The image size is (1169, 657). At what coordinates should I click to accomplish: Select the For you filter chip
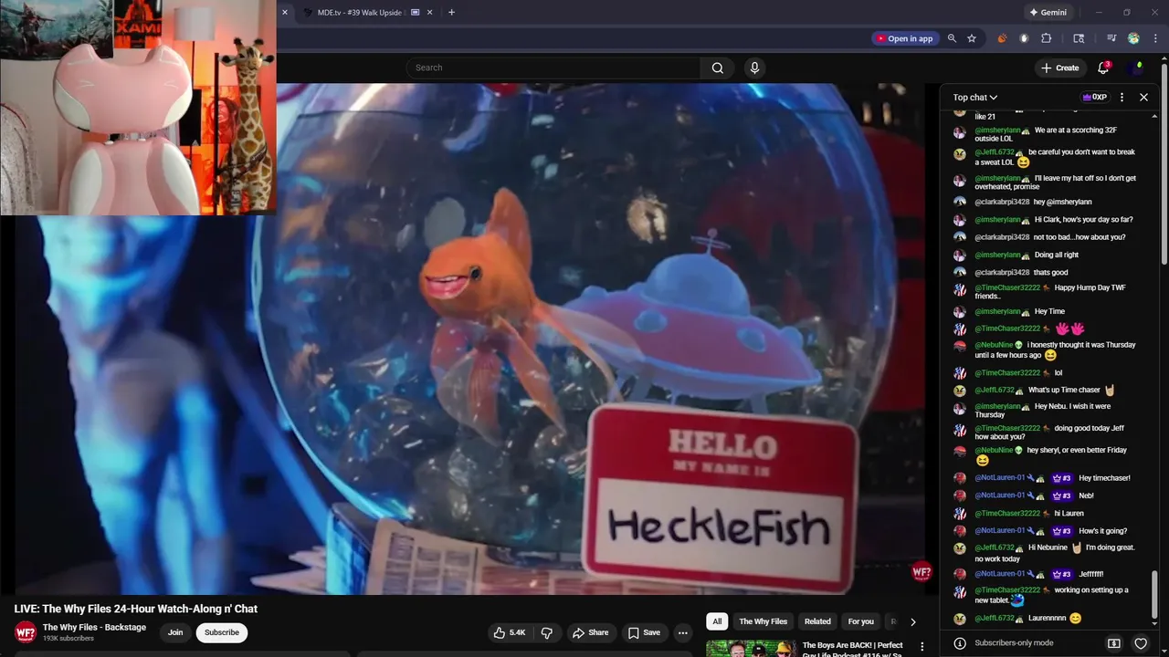pyautogui.click(x=861, y=621)
